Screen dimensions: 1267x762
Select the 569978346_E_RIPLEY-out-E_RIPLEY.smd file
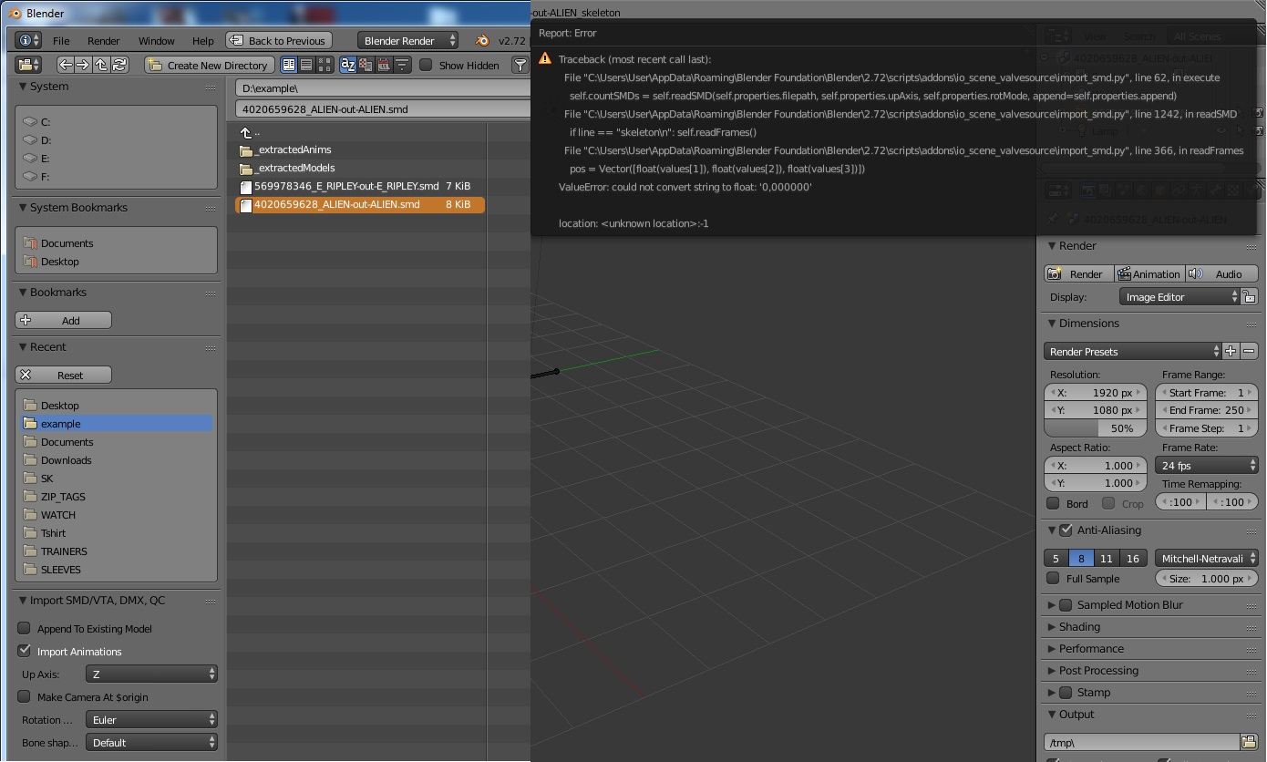coord(345,186)
